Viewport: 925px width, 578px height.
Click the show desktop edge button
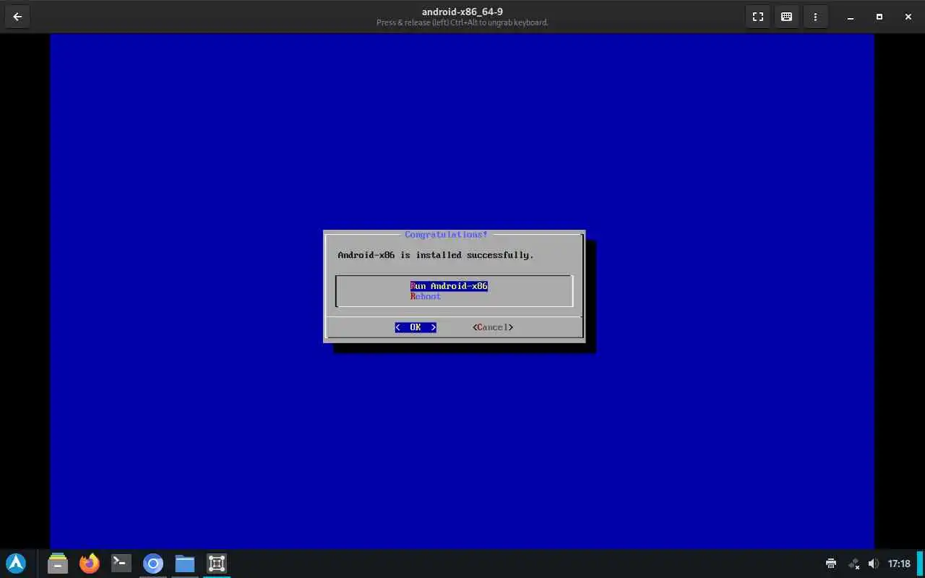[921, 564]
